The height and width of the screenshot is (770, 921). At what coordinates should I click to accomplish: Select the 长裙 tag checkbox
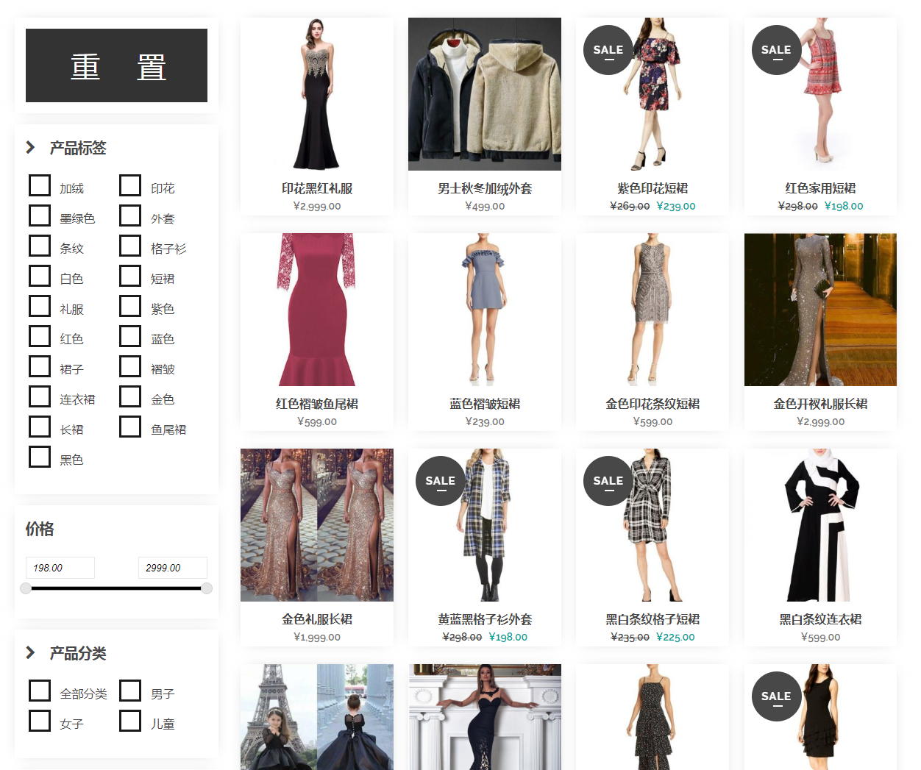40,427
